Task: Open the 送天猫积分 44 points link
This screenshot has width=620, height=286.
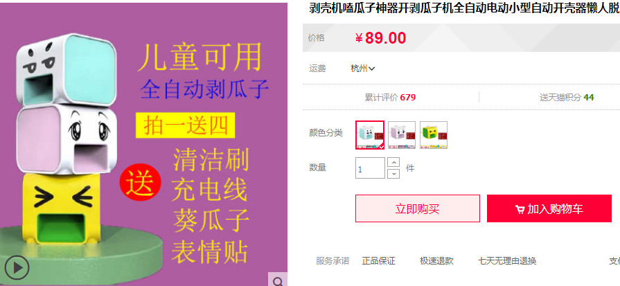Action: (x=567, y=97)
